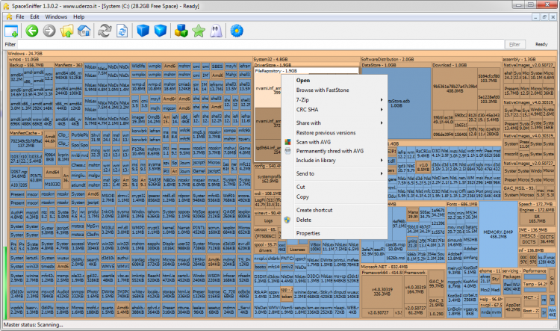560x331 pixels.
Task: Choose Properties from the context menu
Action: point(308,233)
